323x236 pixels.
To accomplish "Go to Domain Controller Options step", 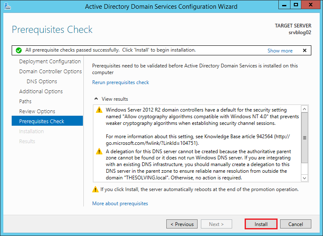I will click(x=50, y=72).
